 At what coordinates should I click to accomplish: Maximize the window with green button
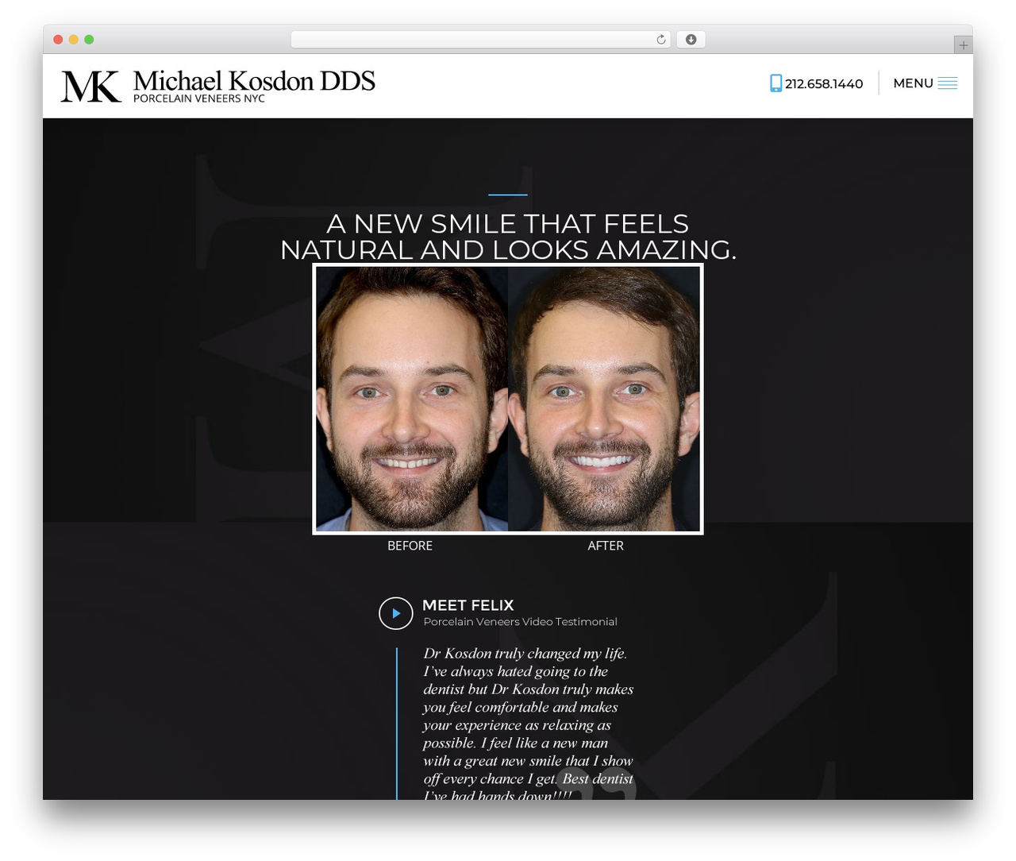coord(89,40)
